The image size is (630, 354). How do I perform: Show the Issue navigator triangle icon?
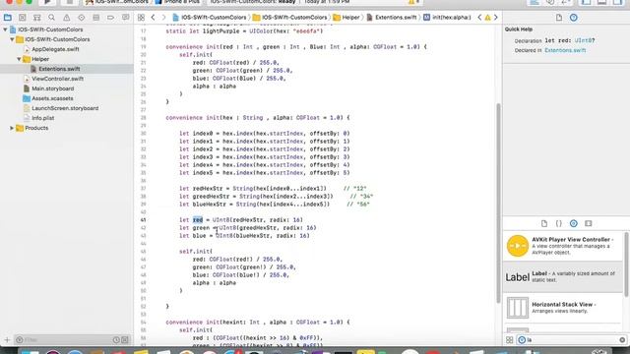click(66, 18)
